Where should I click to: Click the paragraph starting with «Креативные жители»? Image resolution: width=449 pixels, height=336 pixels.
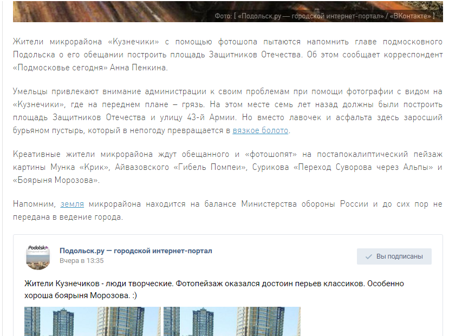[x=227, y=167]
